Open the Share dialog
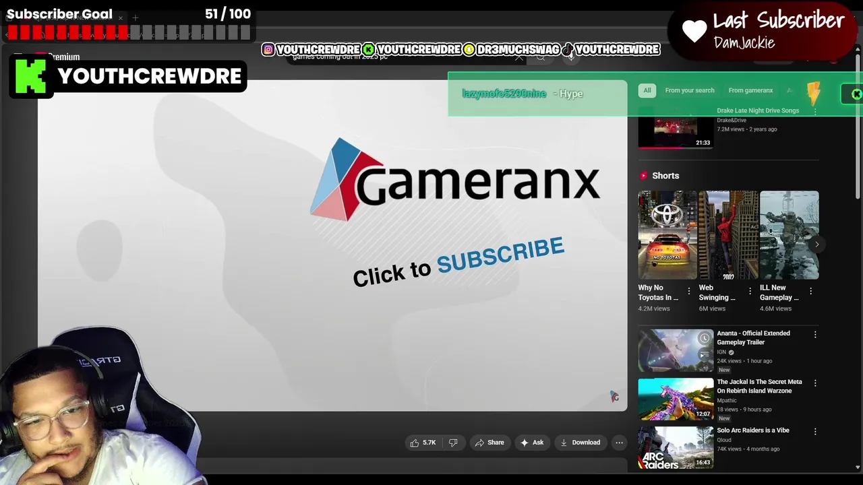The width and height of the screenshot is (863, 485). point(489,443)
